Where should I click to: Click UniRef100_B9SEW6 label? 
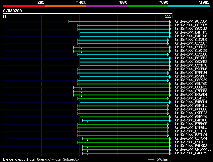191,69
